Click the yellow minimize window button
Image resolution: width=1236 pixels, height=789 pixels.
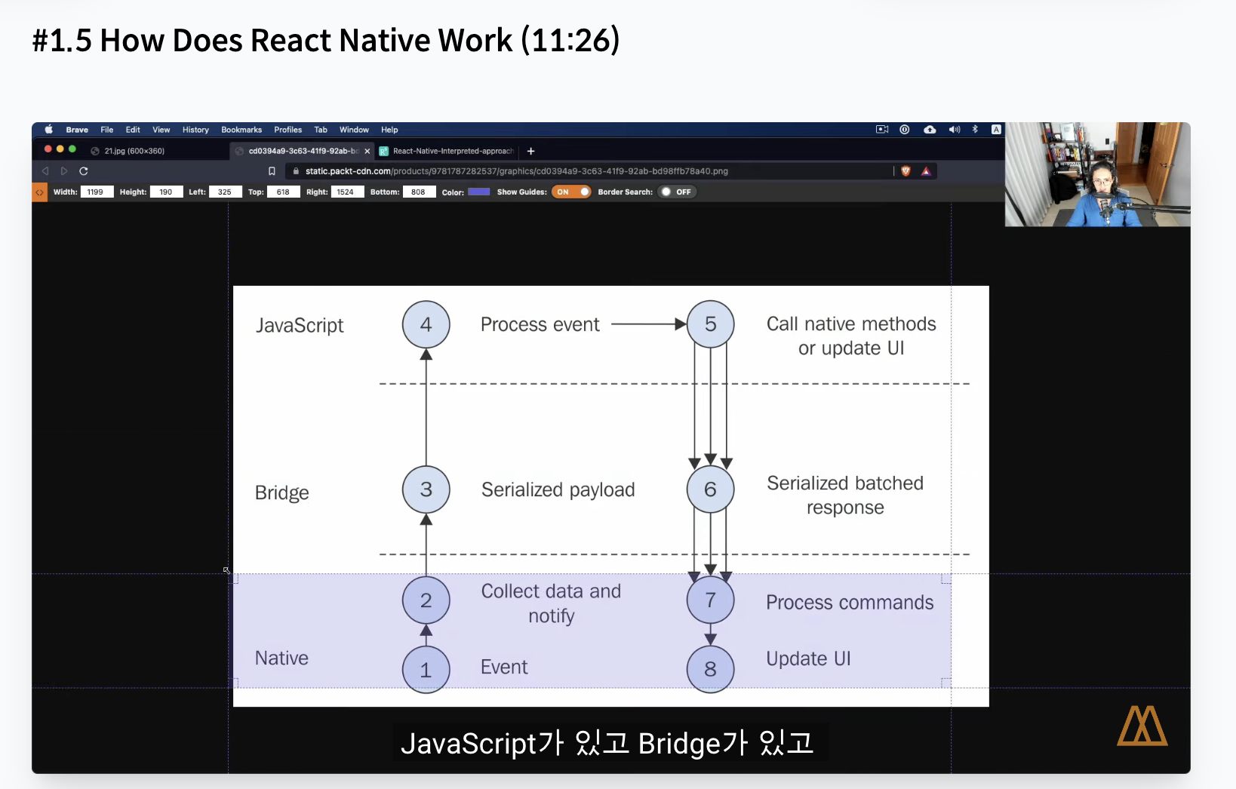click(60, 149)
